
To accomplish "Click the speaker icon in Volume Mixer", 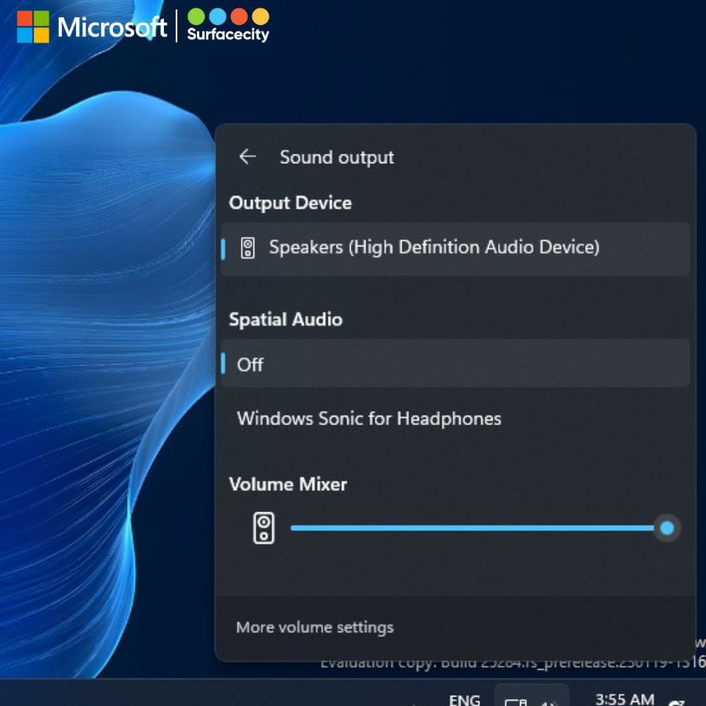I will tap(264, 528).
